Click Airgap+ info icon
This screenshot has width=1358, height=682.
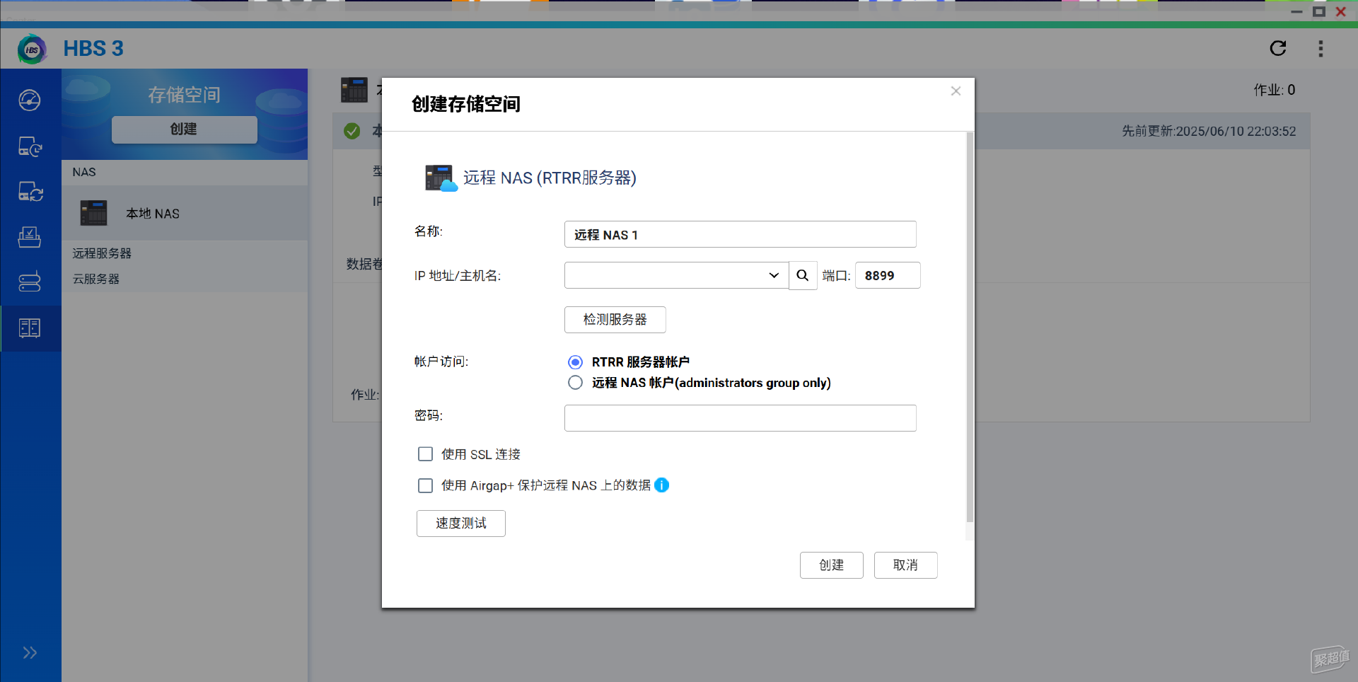tap(662, 485)
